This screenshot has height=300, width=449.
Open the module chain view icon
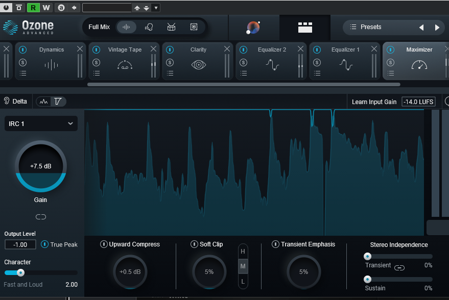click(x=305, y=28)
